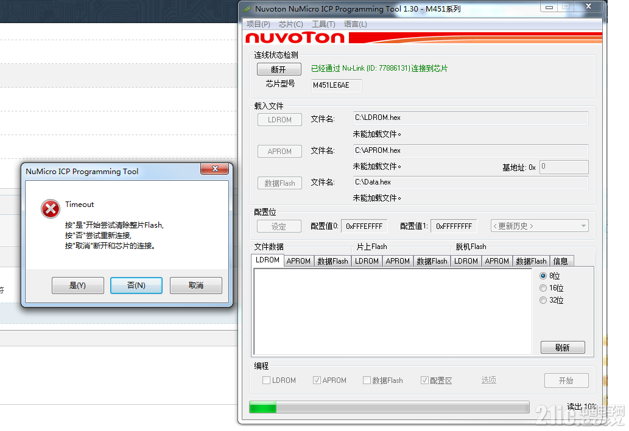Switch to the 信息 tab
The image size is (629, 431).
[x=561, y=261]
